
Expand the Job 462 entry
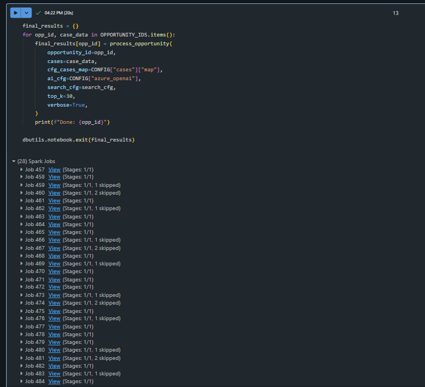coord(22,208)
